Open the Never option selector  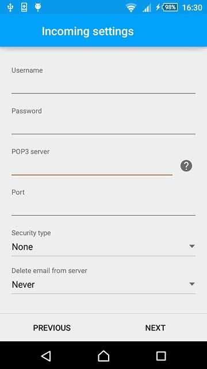pyautogui.click(x=103, y=284)
